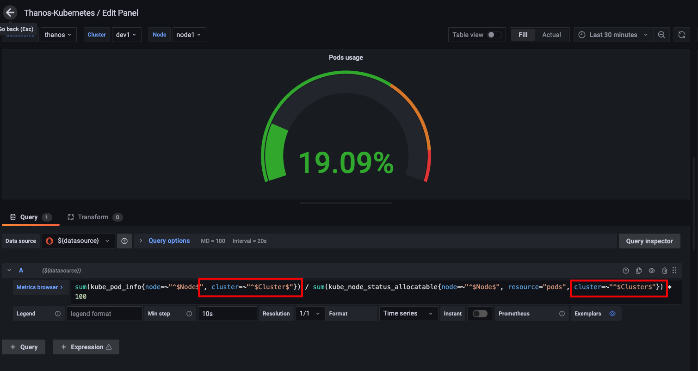This screenshot has height=371, width=698.
Task: Click the Min step 10s field
Action: [x=227, y=314]
